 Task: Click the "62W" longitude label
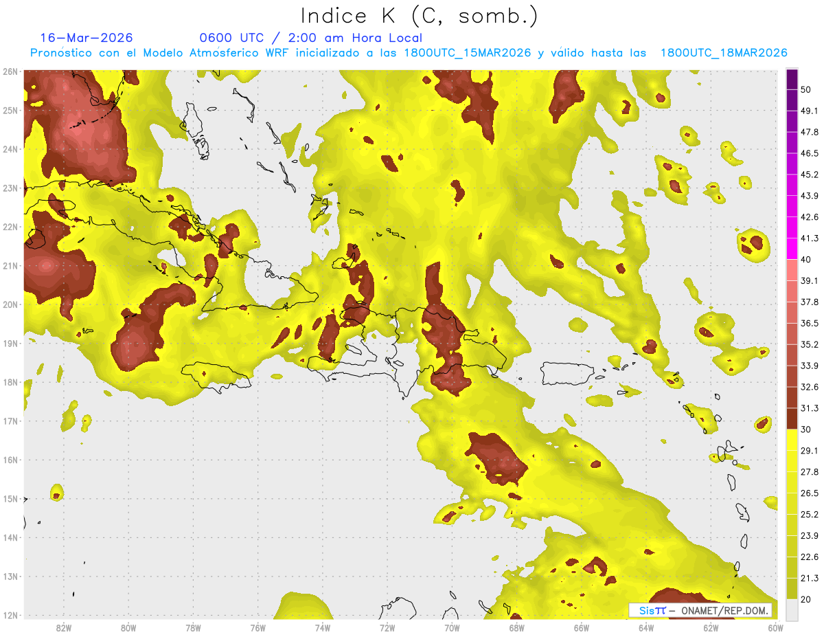(x=711, y=628)
